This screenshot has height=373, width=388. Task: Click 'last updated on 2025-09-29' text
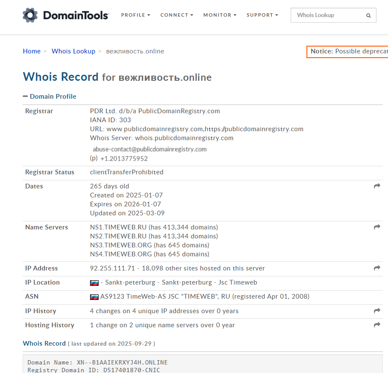click(x=111, y=344)
